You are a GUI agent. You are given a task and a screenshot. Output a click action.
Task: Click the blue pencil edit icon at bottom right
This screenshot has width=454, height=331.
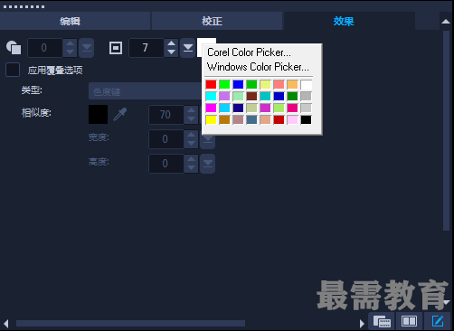438,321
